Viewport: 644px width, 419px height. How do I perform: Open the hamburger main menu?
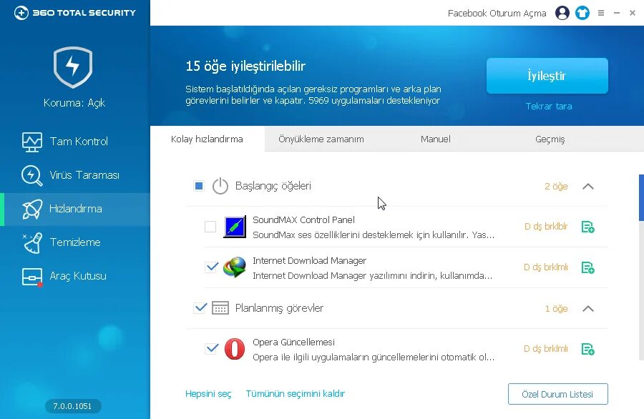coord(601,13)
